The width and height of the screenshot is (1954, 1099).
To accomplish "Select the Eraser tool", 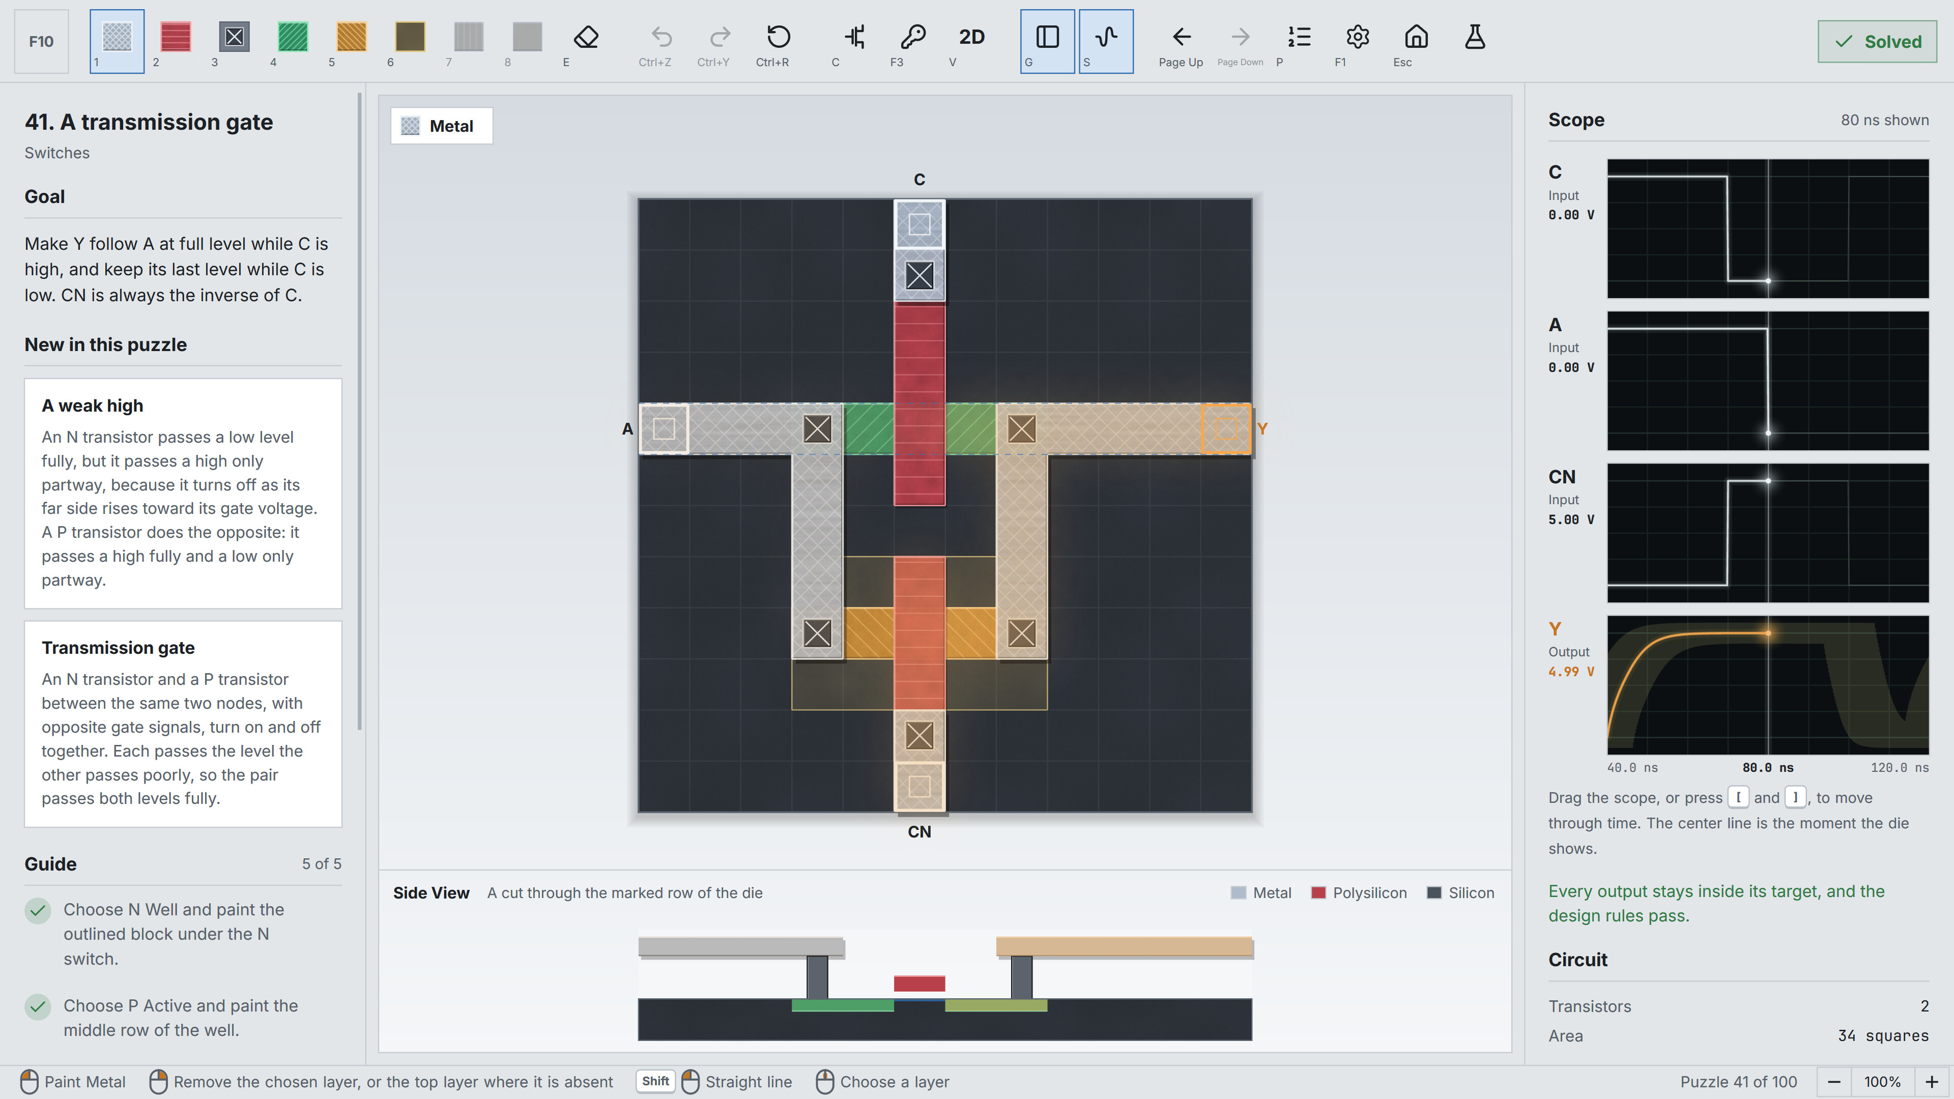I will point(586,41).
